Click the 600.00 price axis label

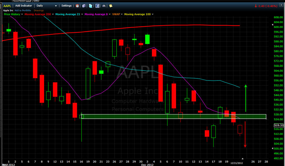click(x=278, y=27)
